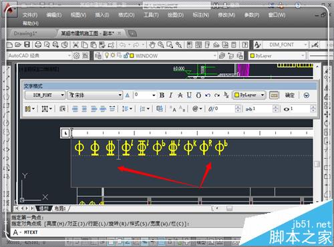The width and height of the screenshot is (334, 247).
Task: Click the Plot (print) icon
Action: 38,45
